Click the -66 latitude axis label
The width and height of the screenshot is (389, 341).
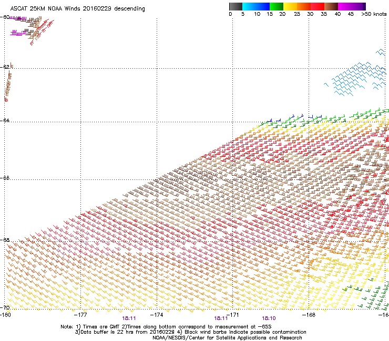[5, 178]
